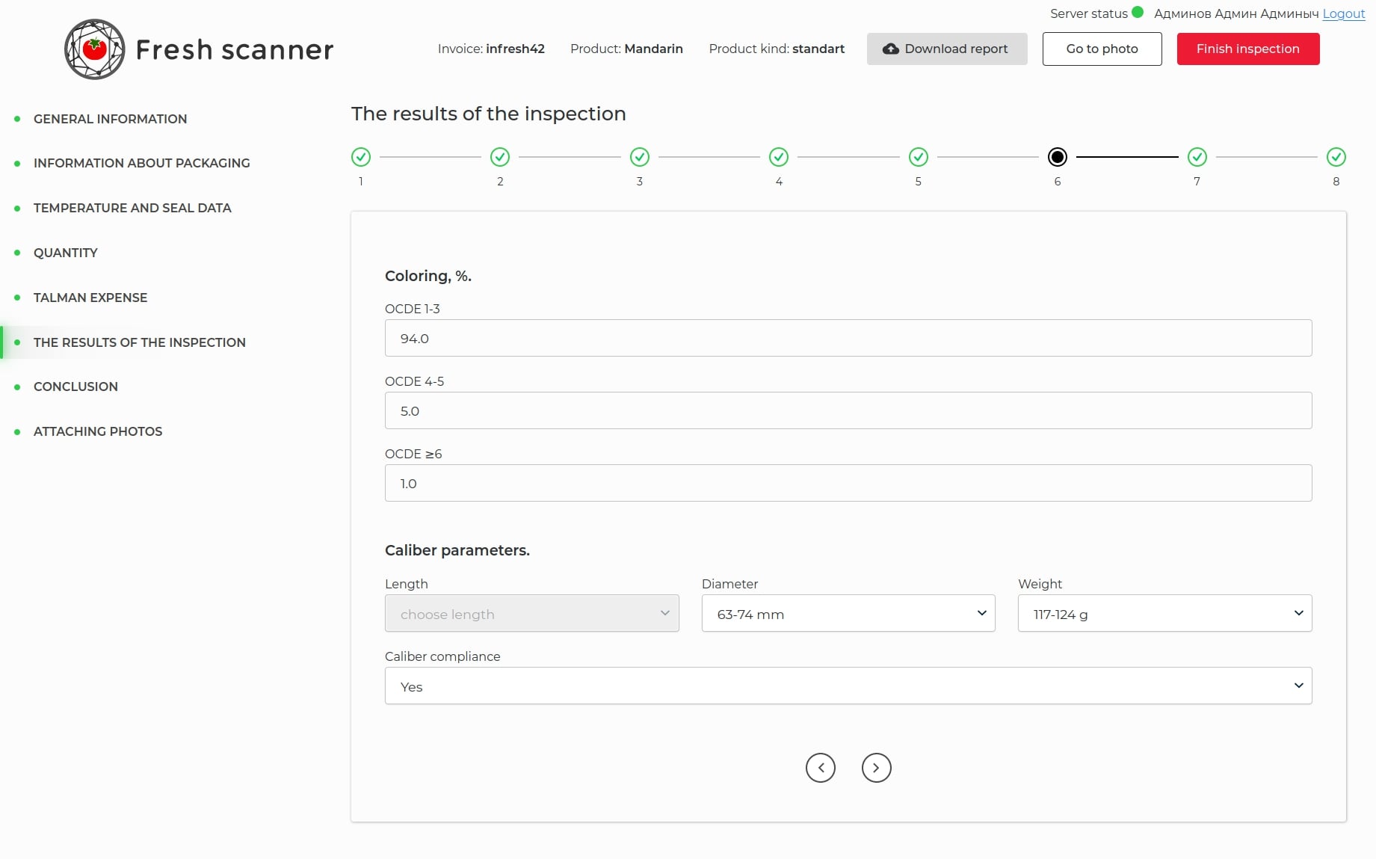Click the Logout link
This screenshot has width=1376, height=859.
(x=1343, y=13)
